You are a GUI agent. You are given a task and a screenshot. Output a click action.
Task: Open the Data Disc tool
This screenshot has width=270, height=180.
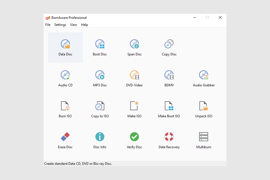click(x=65, y=47)
